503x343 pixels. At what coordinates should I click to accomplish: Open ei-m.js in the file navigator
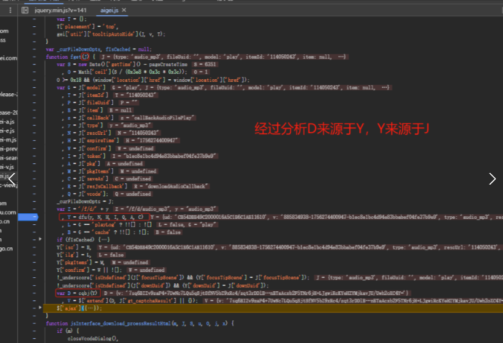tap(9, 140)
